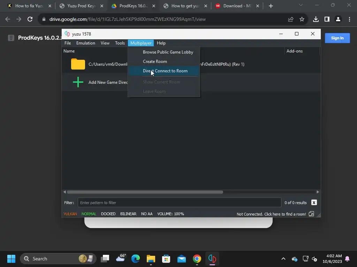This screenshot has height=267, width=357.
Task: Click the Name column header
Action: (69, 51)
